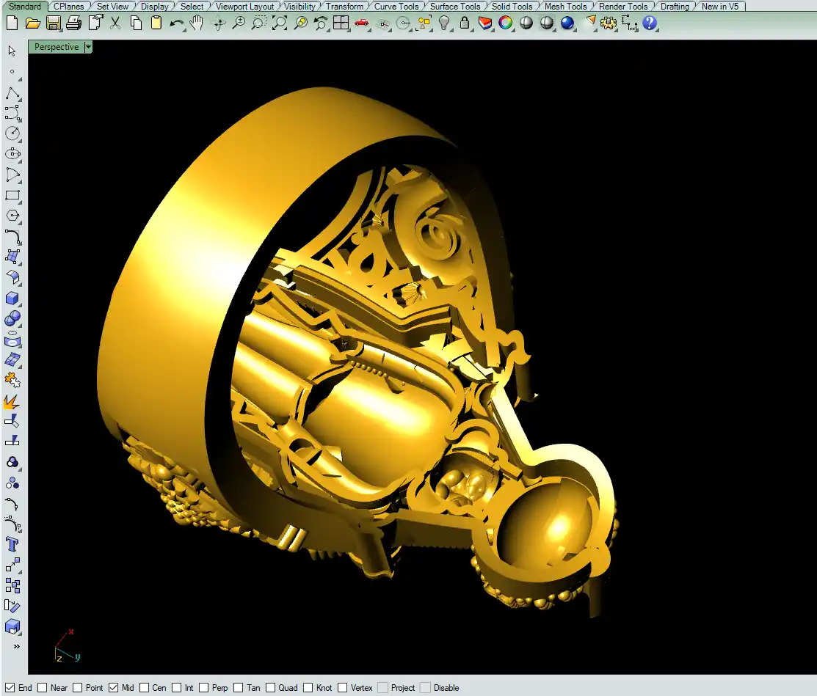
Task: Enable the Near object snap checkbox
Action: (42, 688)
